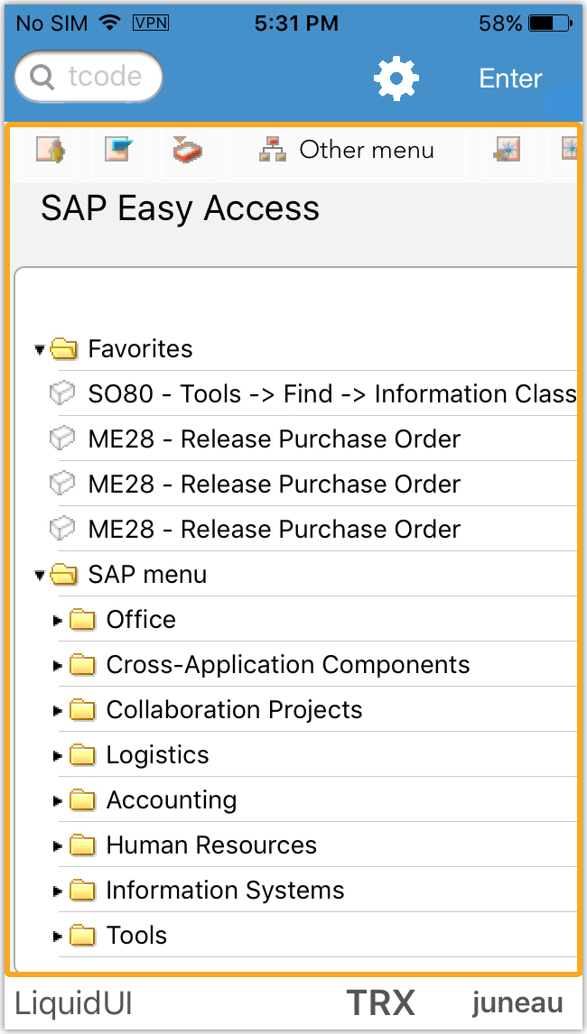Image resolution: width=587 pixels, height=1034 pixels.
Task: Select Cross-Application Components entry
Action: (x=287, y=665)
